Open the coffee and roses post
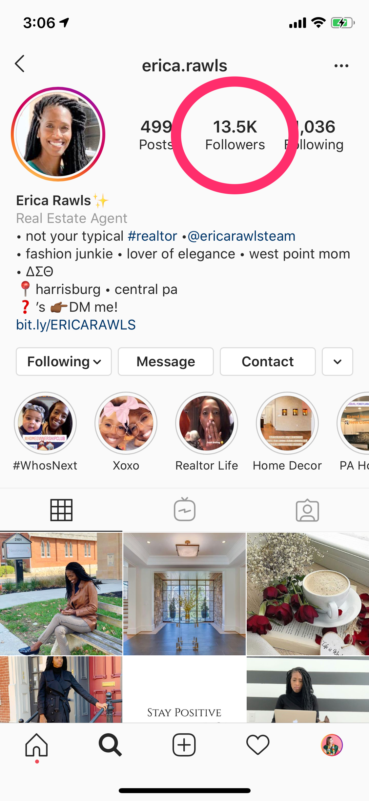This screenshot has width=369, height=801. click(308, 594)
